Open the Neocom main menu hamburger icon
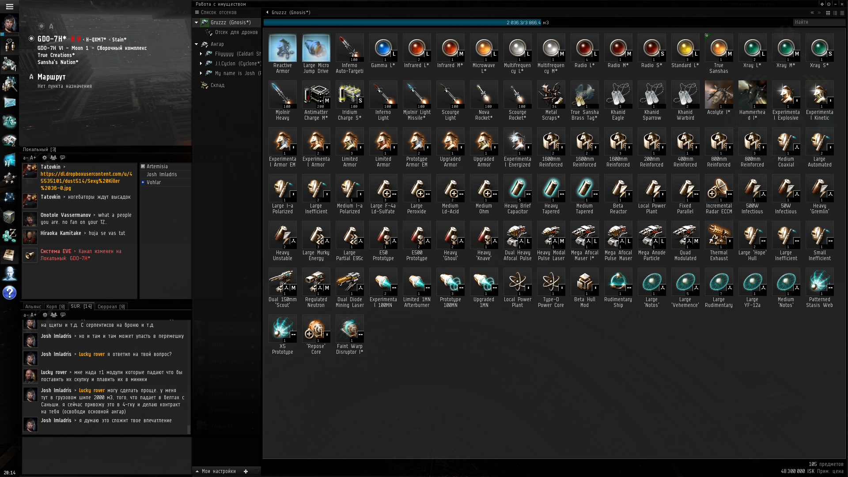This screenshot has width=848, height=477. tap(9, 7)
